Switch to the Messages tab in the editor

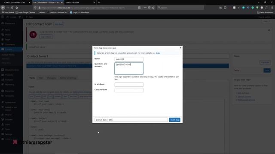point(51,78)
